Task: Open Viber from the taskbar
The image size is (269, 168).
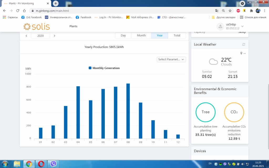Action: coord(53,164)
